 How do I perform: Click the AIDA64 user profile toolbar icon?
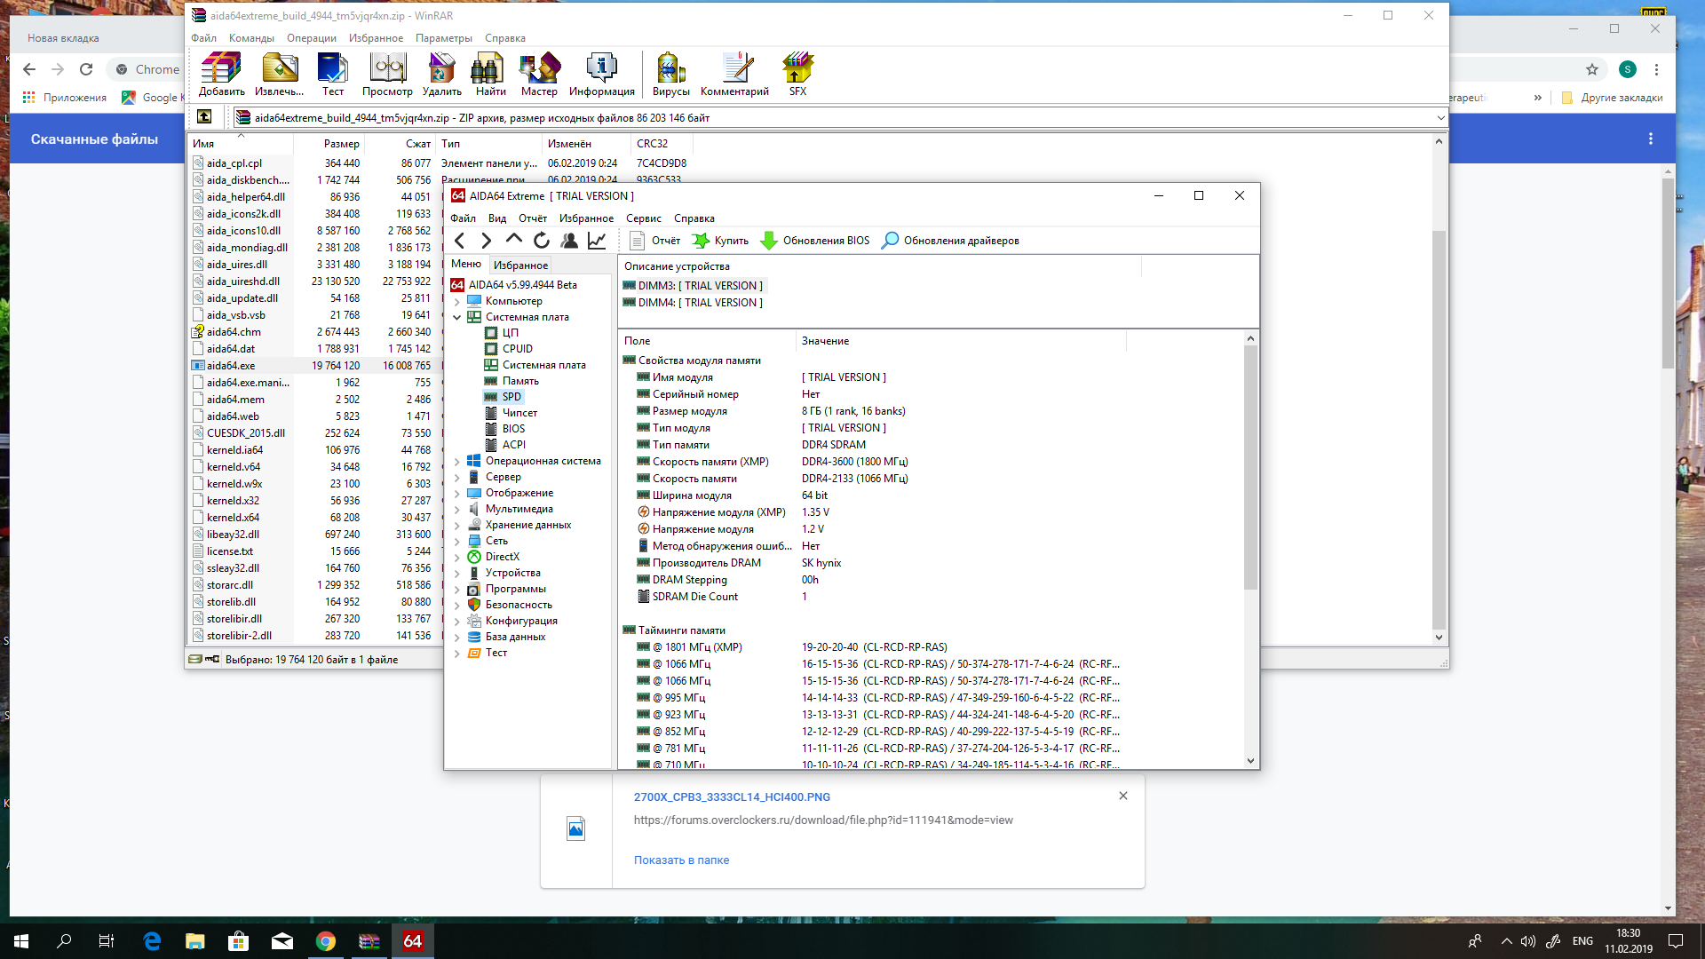click(x=569, y=241)
